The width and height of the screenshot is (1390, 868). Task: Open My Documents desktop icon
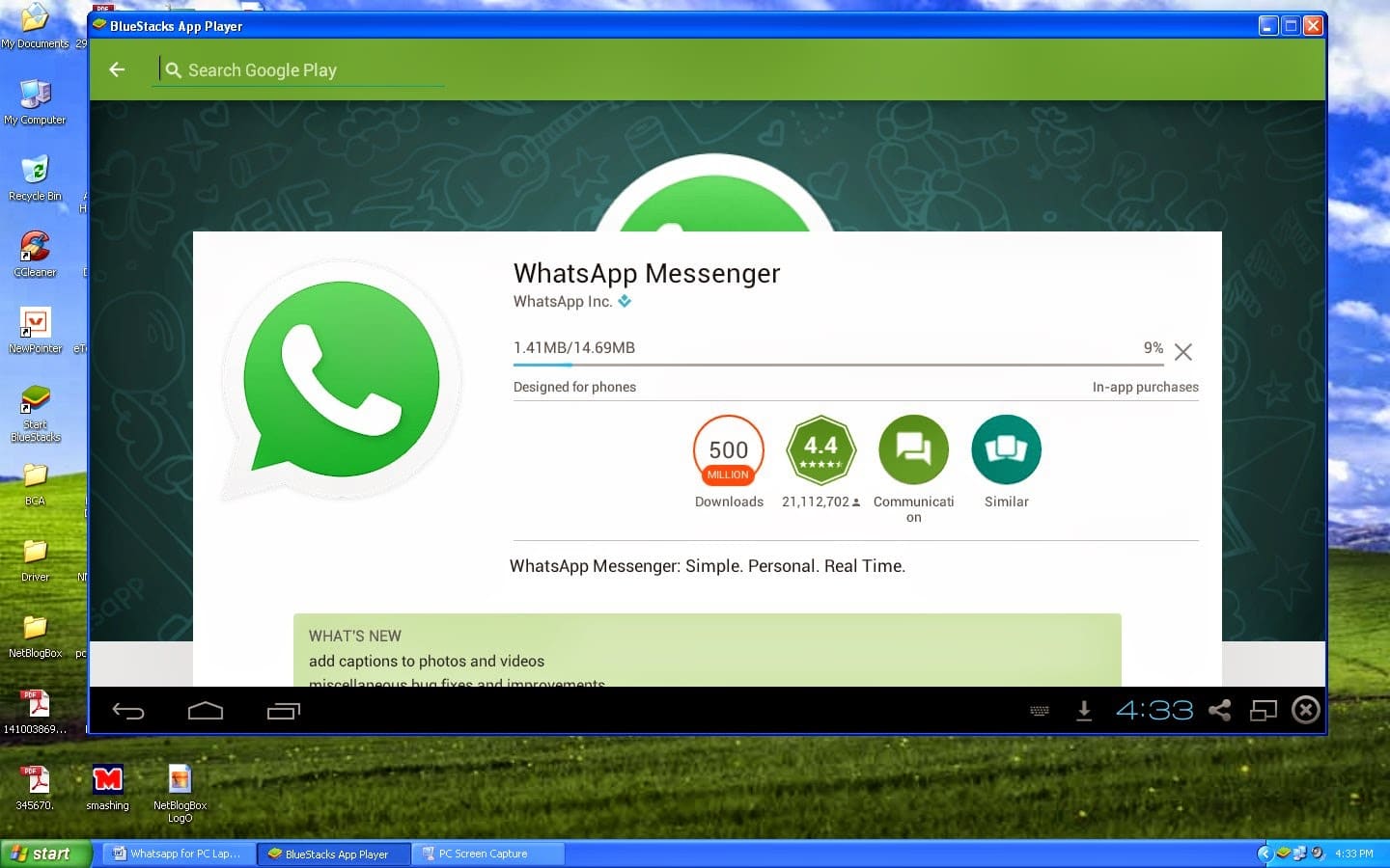click(35, 26)
